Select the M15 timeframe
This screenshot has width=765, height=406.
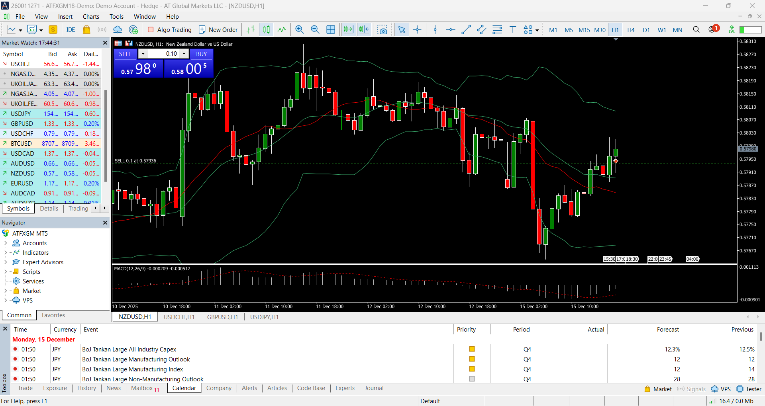[x=584, y=30]
